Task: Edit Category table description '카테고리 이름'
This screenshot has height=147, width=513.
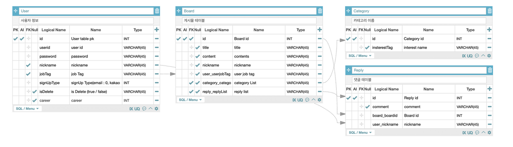Action: tap(419, 20)
